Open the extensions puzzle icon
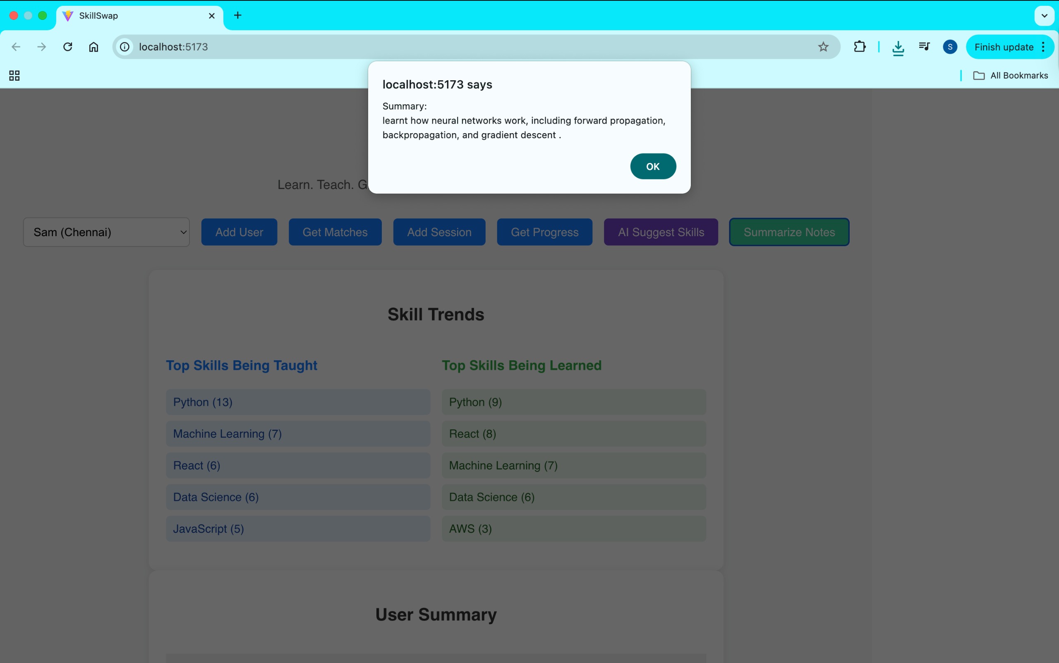 click(860, 47)
